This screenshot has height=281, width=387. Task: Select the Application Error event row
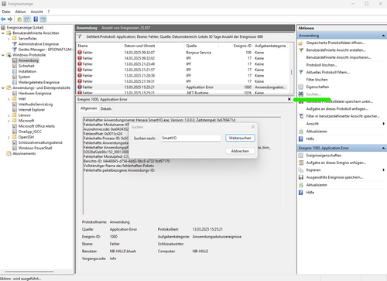(182, 87)
